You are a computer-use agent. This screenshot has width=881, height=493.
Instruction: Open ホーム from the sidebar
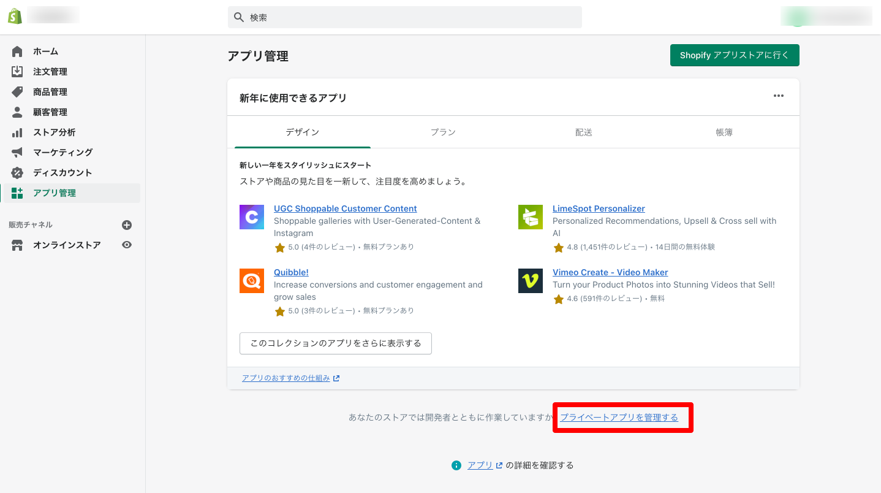pyautogui.click(x=45, y=52)
